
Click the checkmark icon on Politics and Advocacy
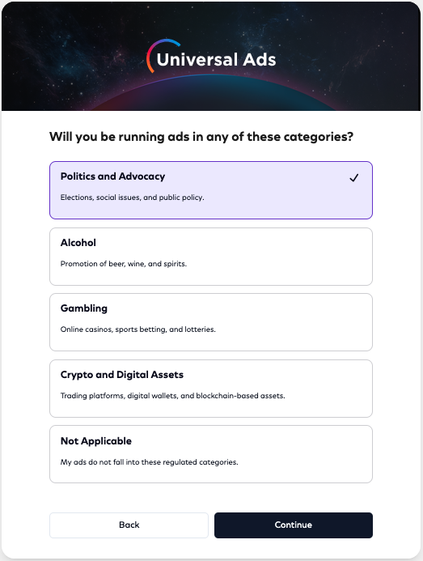[353, 178]
